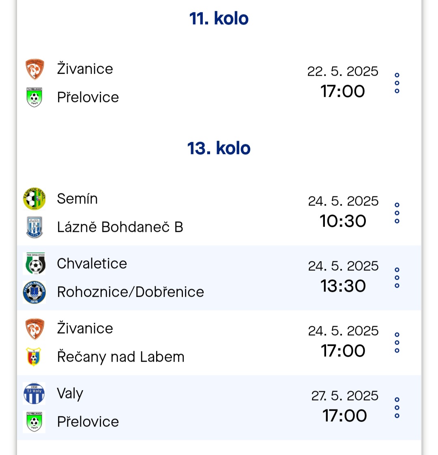The width and height of the screenshot is (438, 455).
Task: Click the 11. kolo round heading
Action: 219,19
